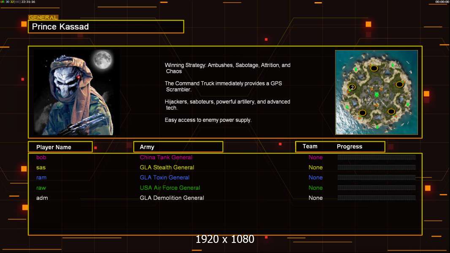The width and height of the screenshot is (450, 253).
Task: Click team value None for ram
Action: [x=315, y=178]
